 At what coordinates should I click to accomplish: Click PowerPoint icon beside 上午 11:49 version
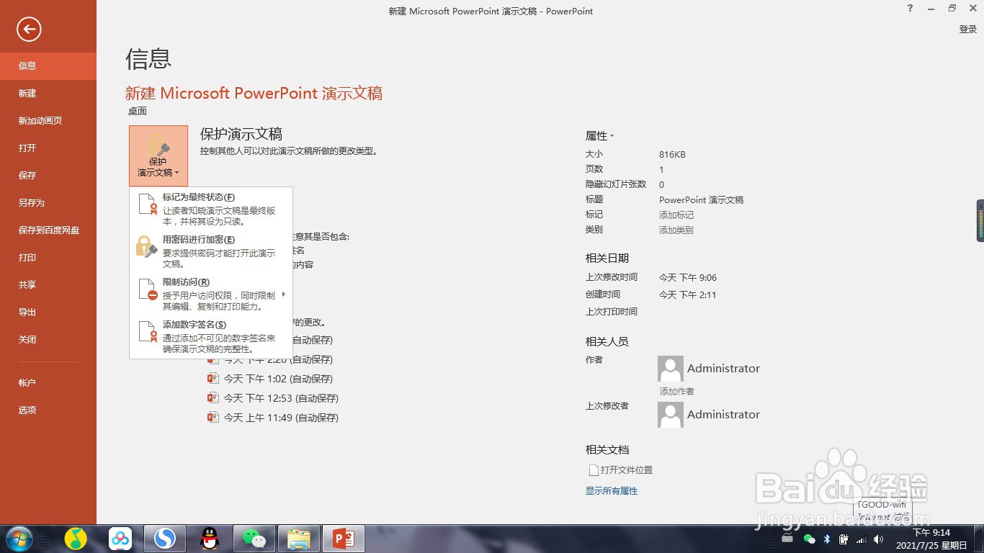coord(213,417)
